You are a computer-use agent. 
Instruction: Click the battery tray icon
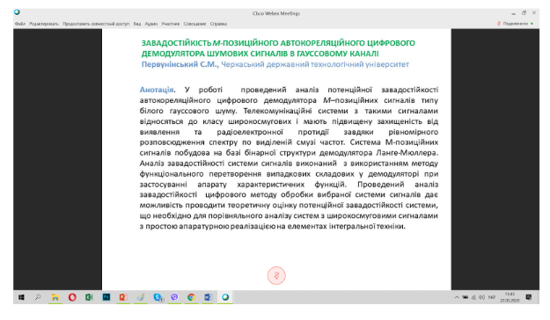(466, 297)
